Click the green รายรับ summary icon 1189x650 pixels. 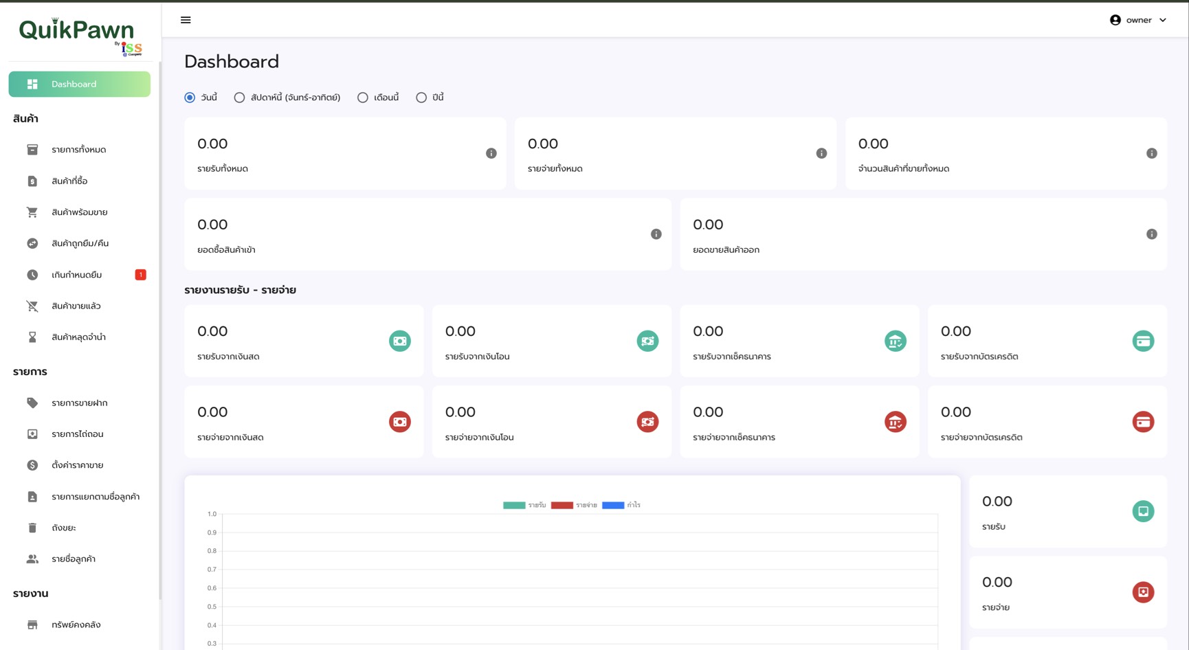point(1143,511)
